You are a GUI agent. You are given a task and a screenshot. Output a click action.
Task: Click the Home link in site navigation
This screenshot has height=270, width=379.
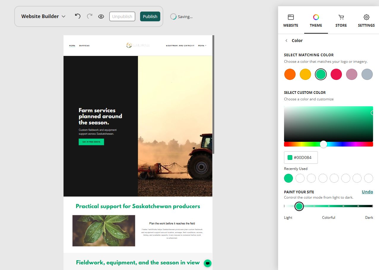72,46
